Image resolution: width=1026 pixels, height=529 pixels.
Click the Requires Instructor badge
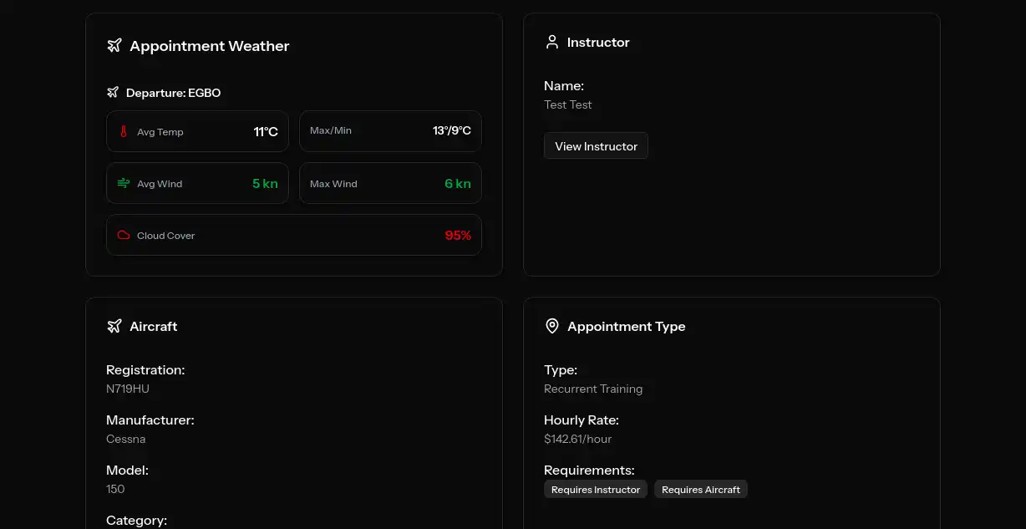595,489
